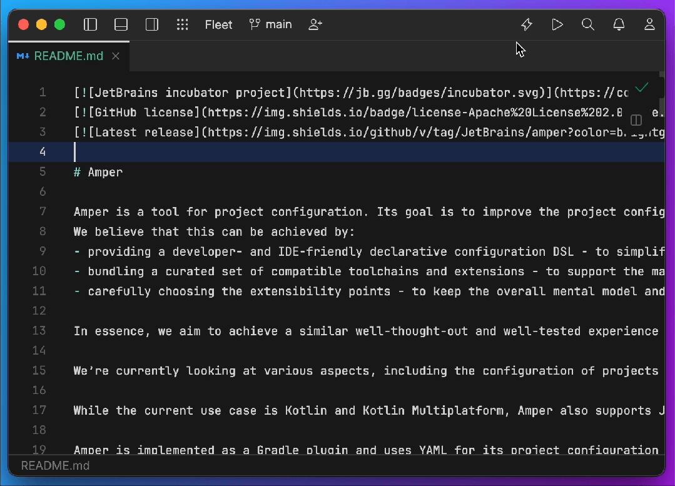The width and height of the screenshot is (675, 486).
Task: Click the green checkmark inspection status
Action: (641, 88)
